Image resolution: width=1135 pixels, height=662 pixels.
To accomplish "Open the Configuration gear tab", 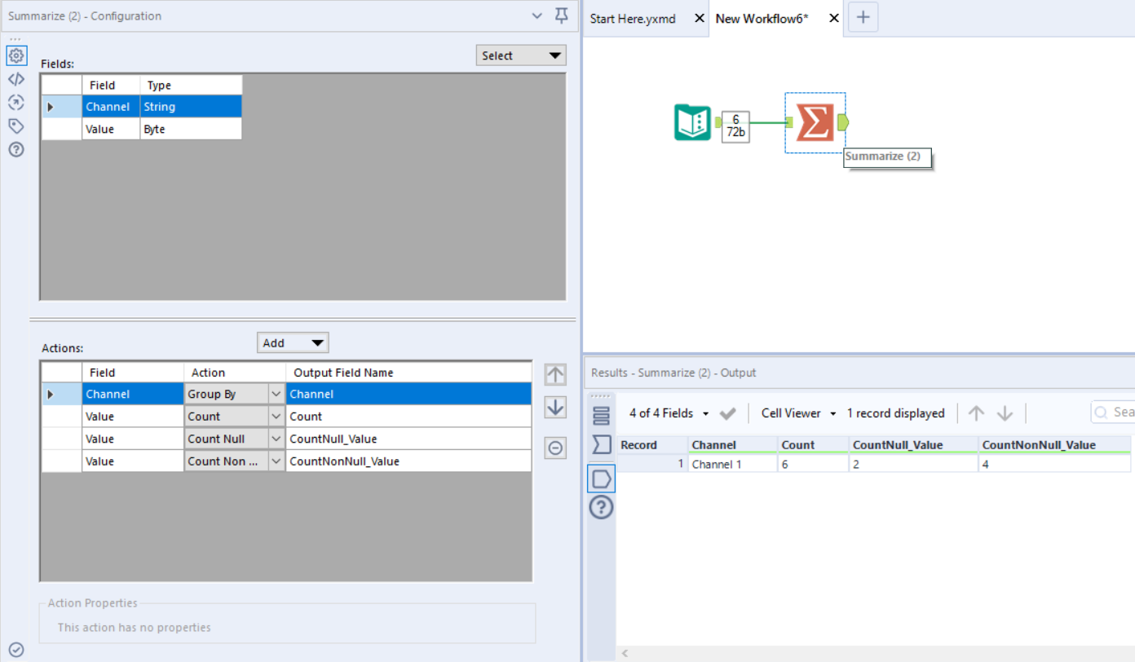I will 16,55.
